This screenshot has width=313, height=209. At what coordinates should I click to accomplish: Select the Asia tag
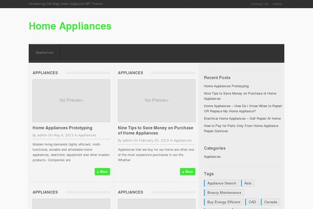pos(247,183)
